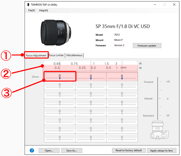Click the SP 35mm lens product image
The height and width of the screenshot is (156, 181).
tap(56, 32)
